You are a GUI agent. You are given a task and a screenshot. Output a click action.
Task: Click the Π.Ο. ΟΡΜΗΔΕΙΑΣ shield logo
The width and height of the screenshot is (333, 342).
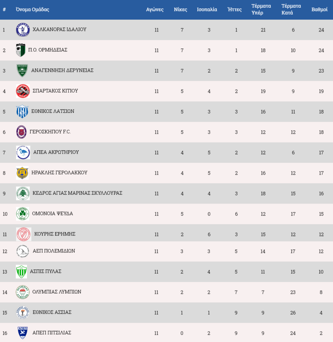coord(21,50)
